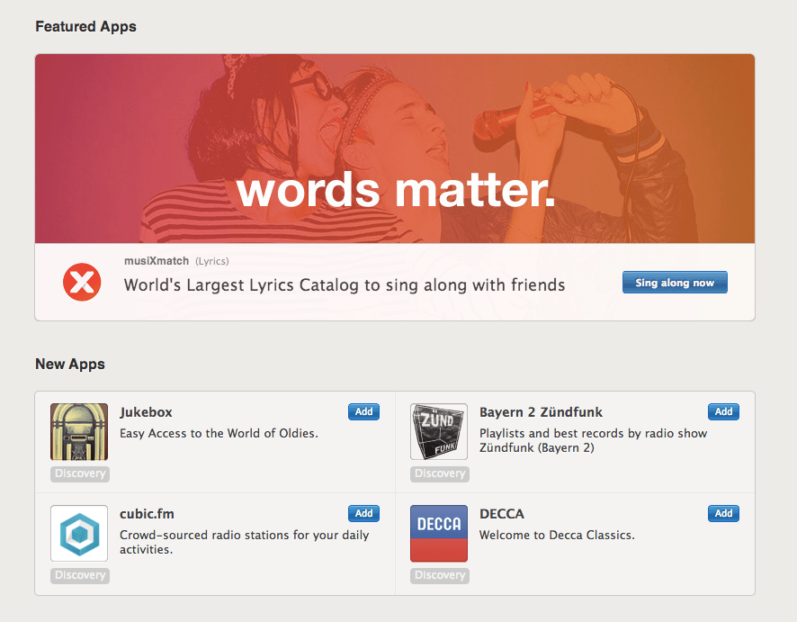Select the Discovery tag under Zündfunk icon

440,473
